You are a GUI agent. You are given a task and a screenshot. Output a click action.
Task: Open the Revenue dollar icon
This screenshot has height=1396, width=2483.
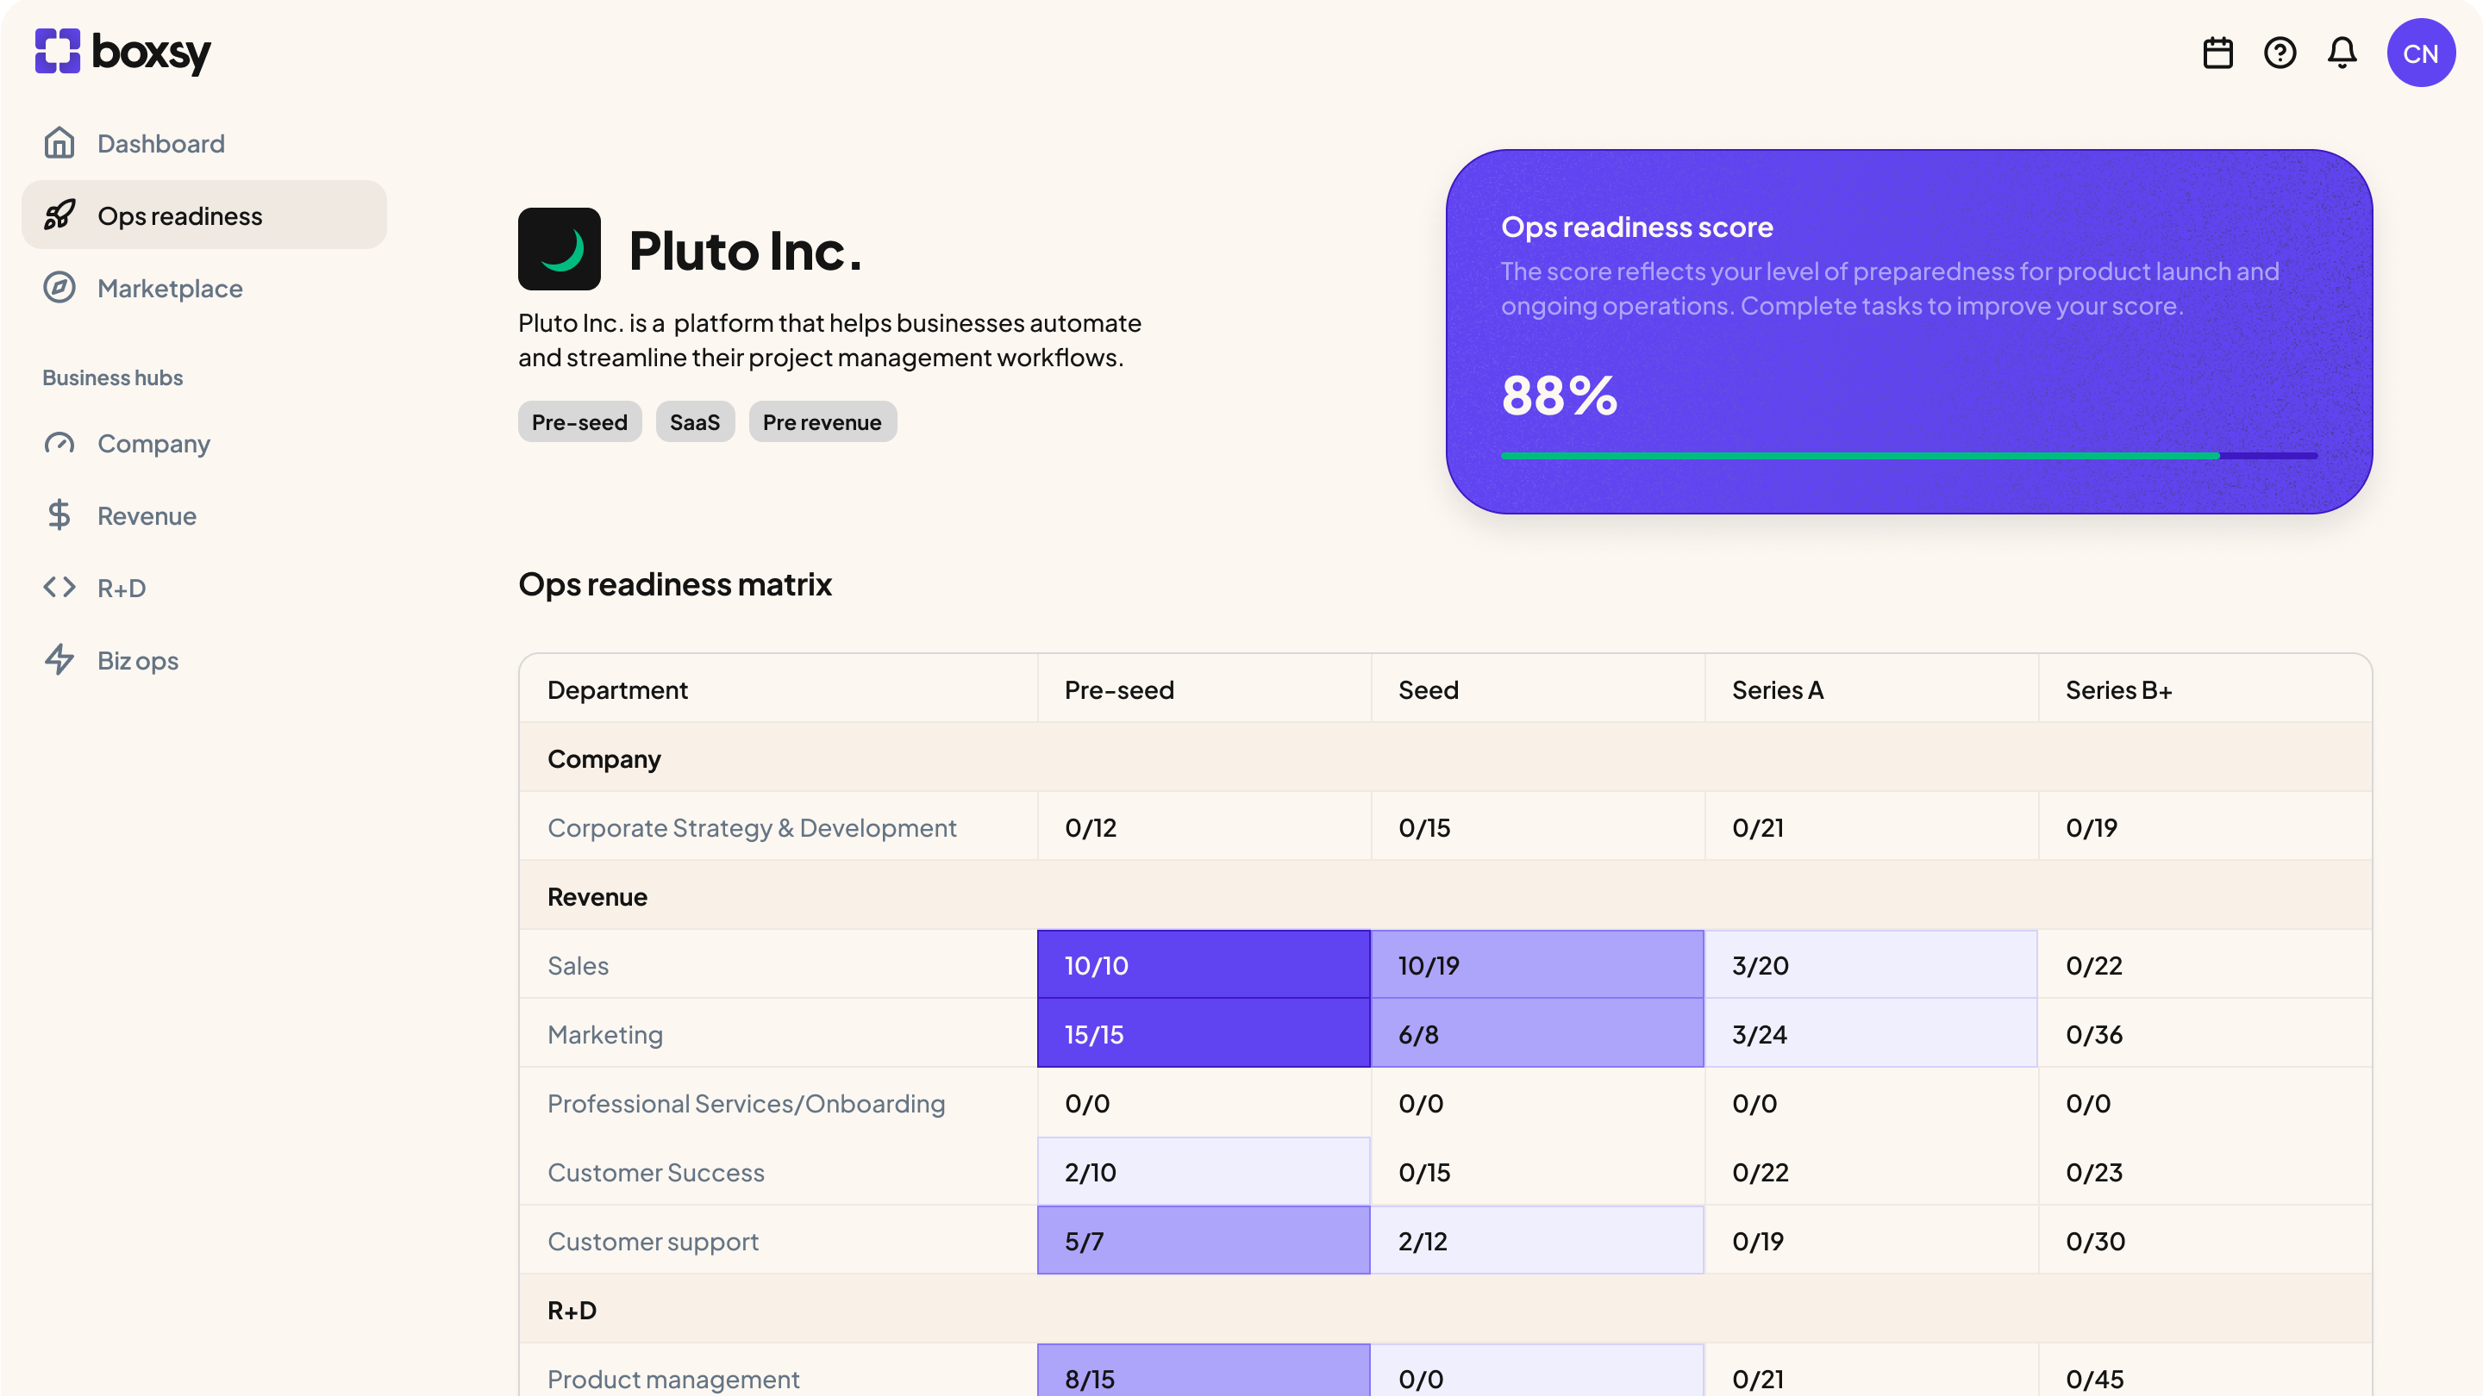(x=59, y=515)
